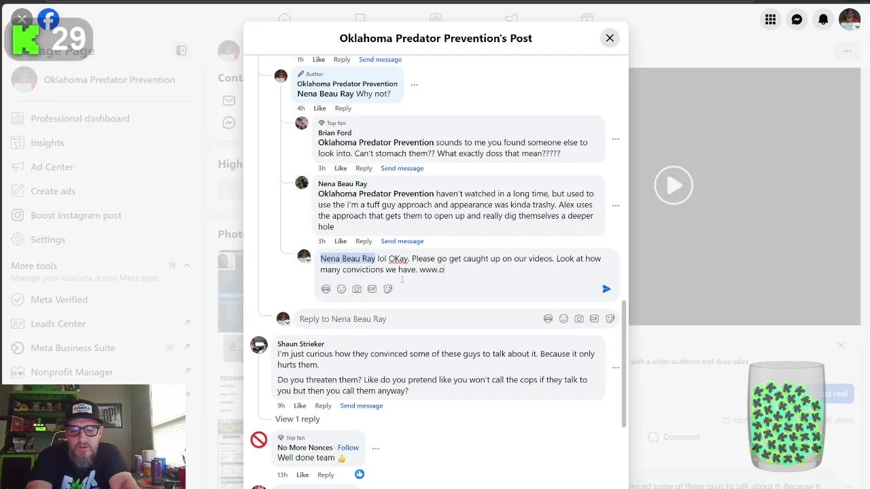The width and height of the screenshot is (870, 489).
Task: Open the mail icon under Contact section
Action: tap(229, 101)
